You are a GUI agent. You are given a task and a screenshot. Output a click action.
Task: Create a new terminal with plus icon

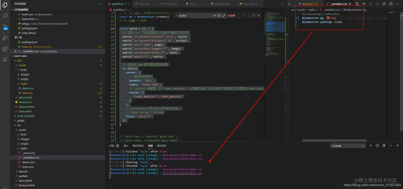point(370,146)
